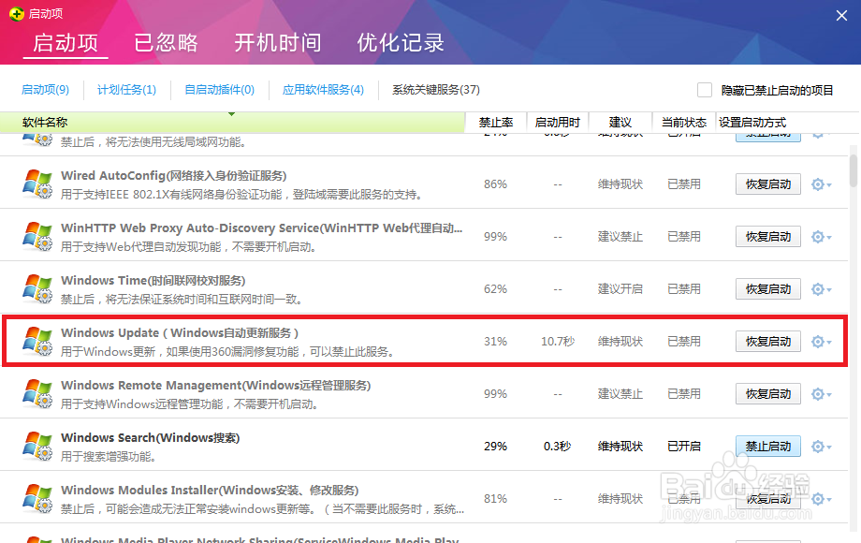
Task: Sort by the 启动用时 column header
Action: tap(558, 123)
